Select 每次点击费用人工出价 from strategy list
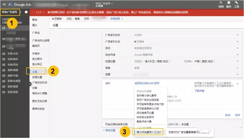 pyautogui.click(x=149, y=132)
